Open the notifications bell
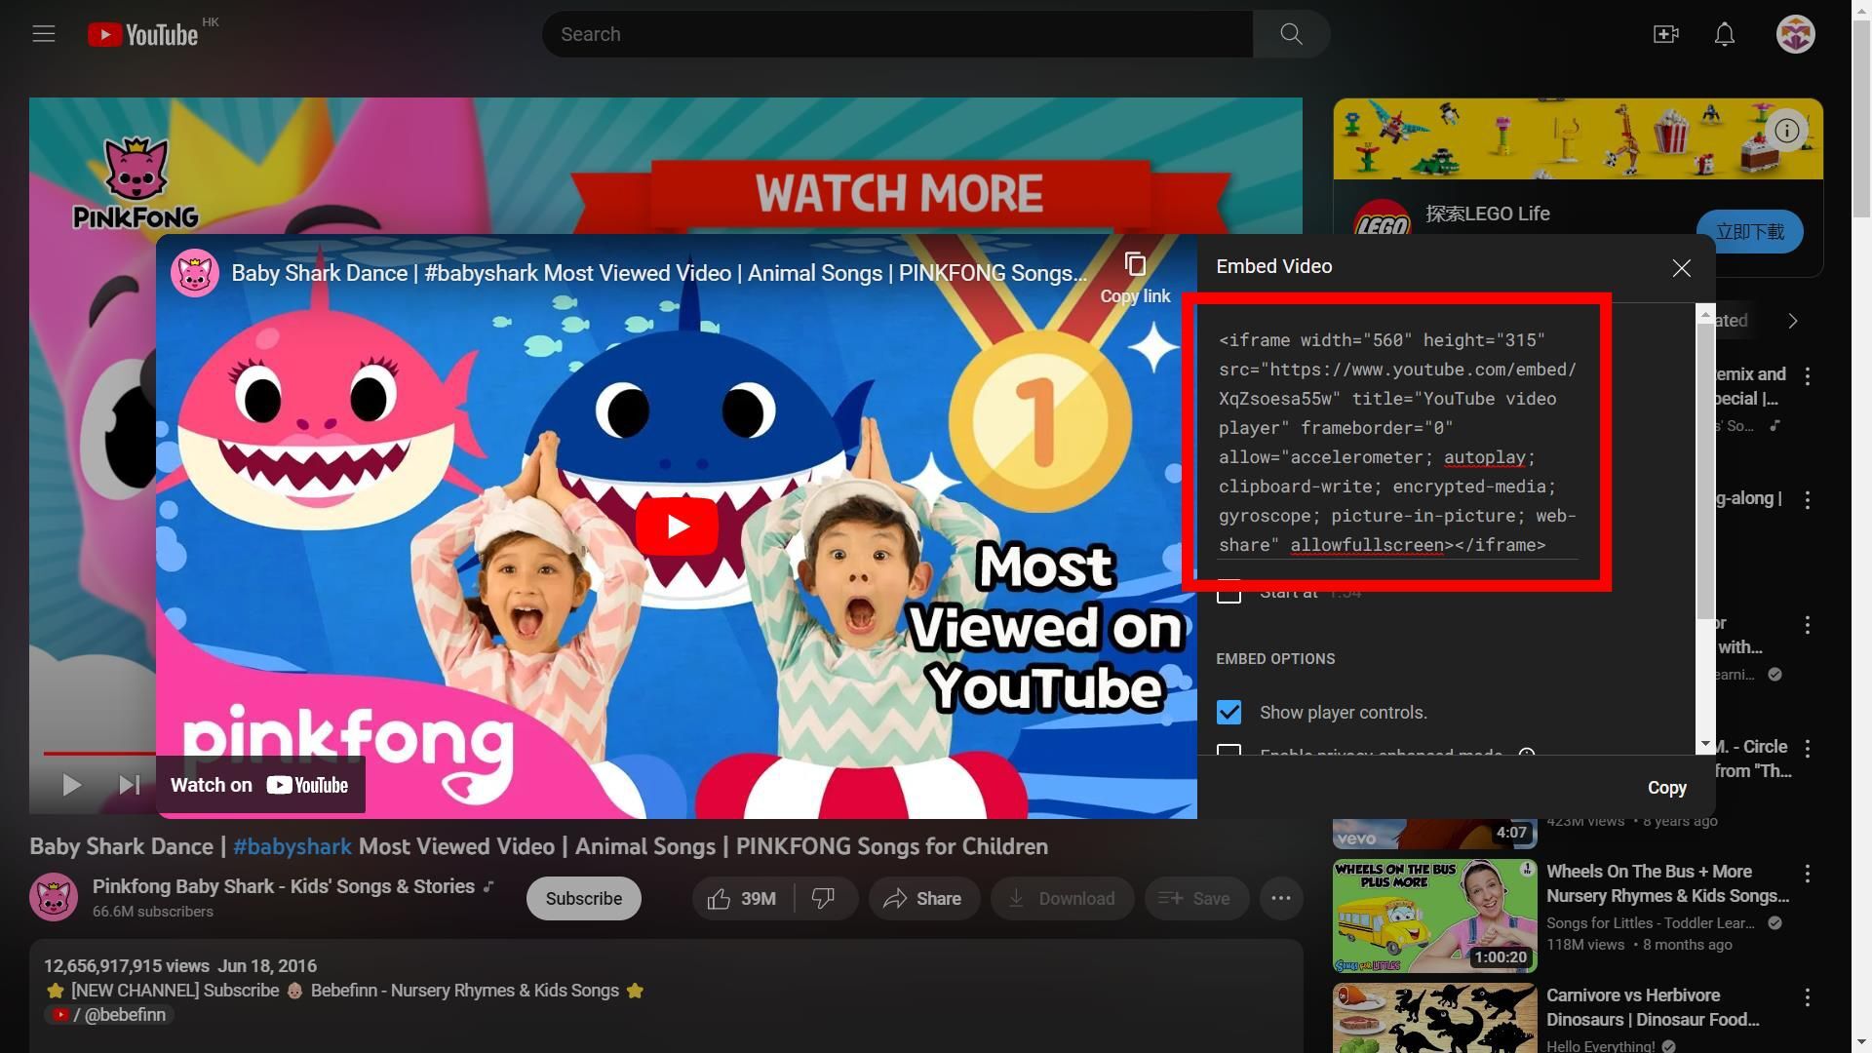Viewport: 1872px width, 1053px height. [1725, 34]
